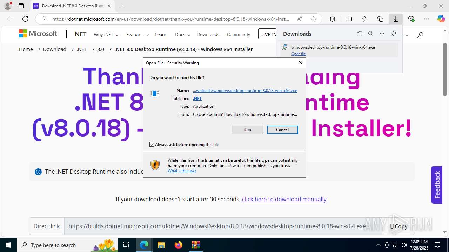The height and width of the screenshot is (252, 449).
Task: Open the notification center icon
Action: pos(438,245)
